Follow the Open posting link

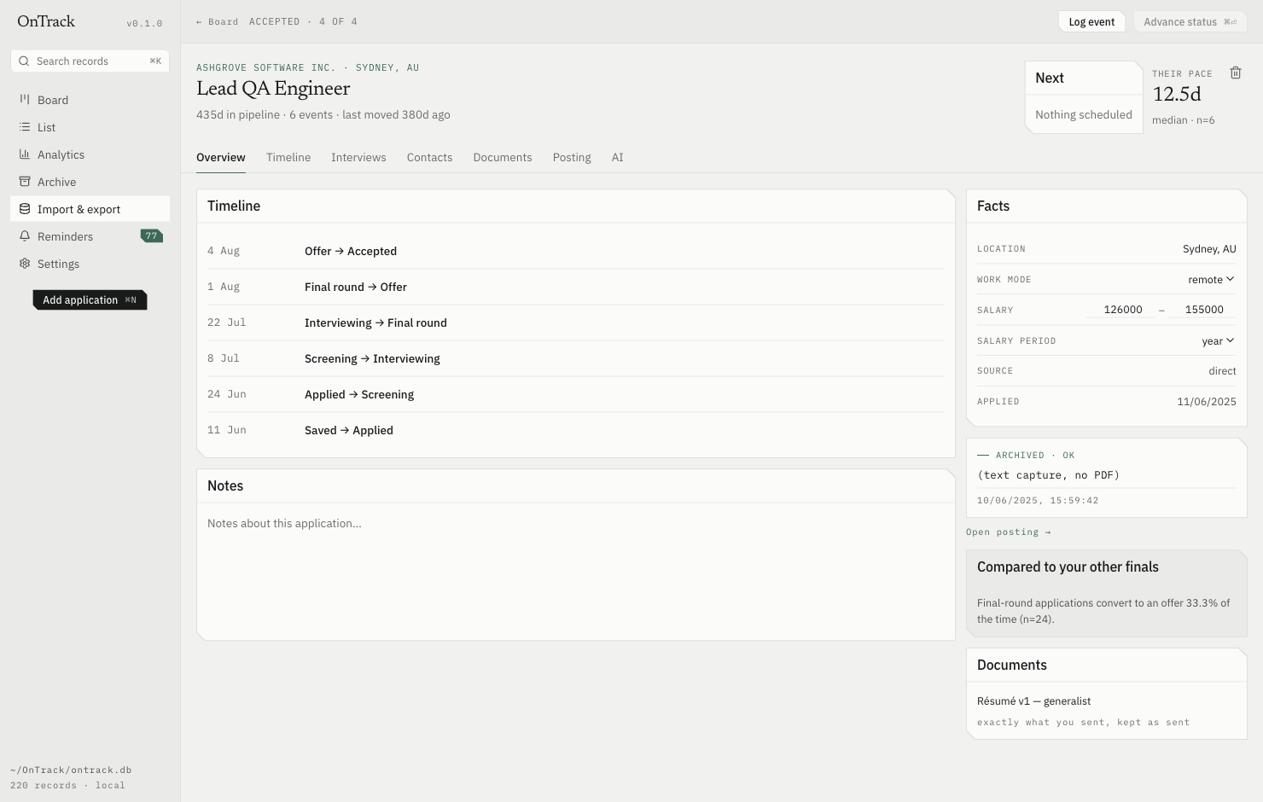click(1009, 532)
